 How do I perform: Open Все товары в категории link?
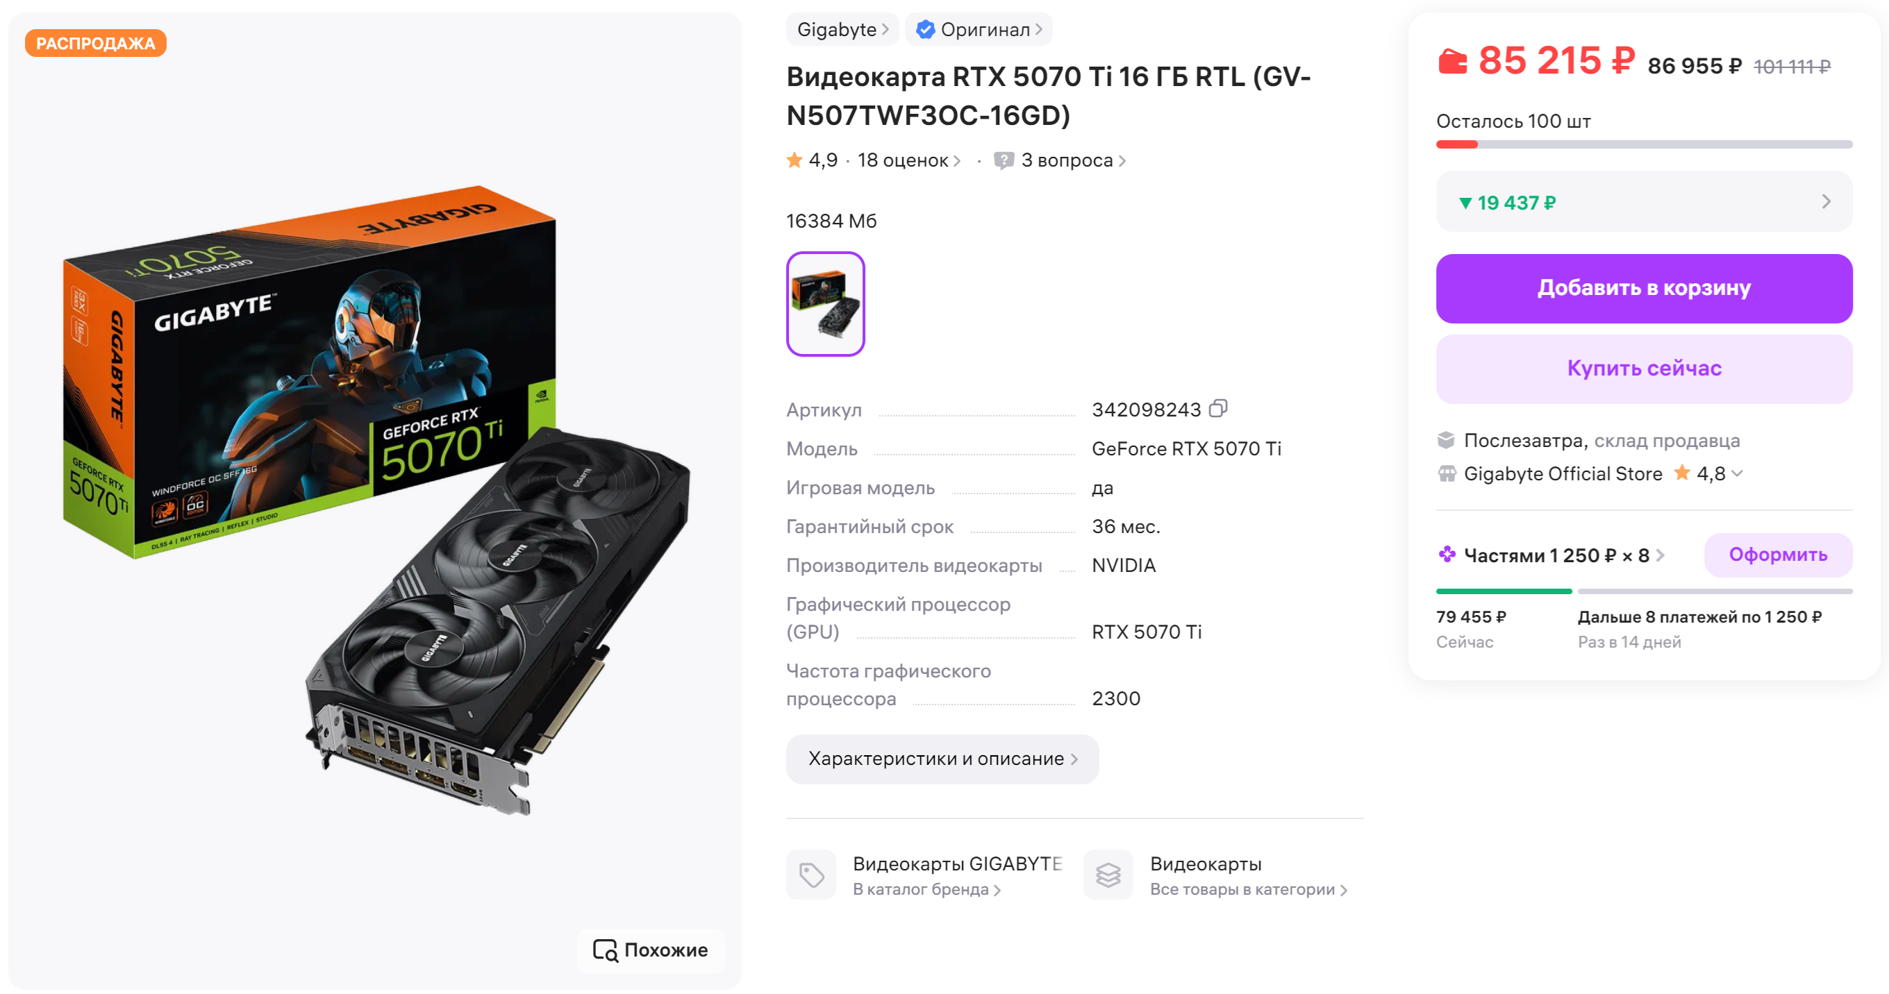point(1248,889)
